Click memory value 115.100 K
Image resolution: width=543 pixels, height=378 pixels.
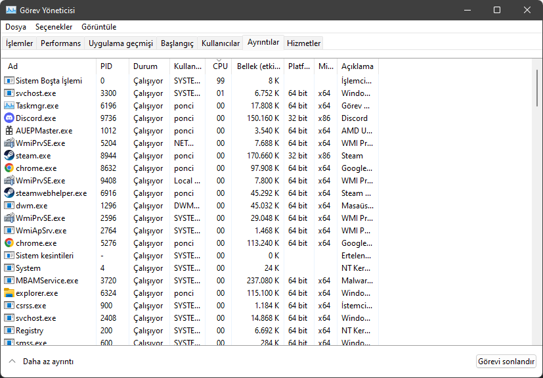(263, 293)
